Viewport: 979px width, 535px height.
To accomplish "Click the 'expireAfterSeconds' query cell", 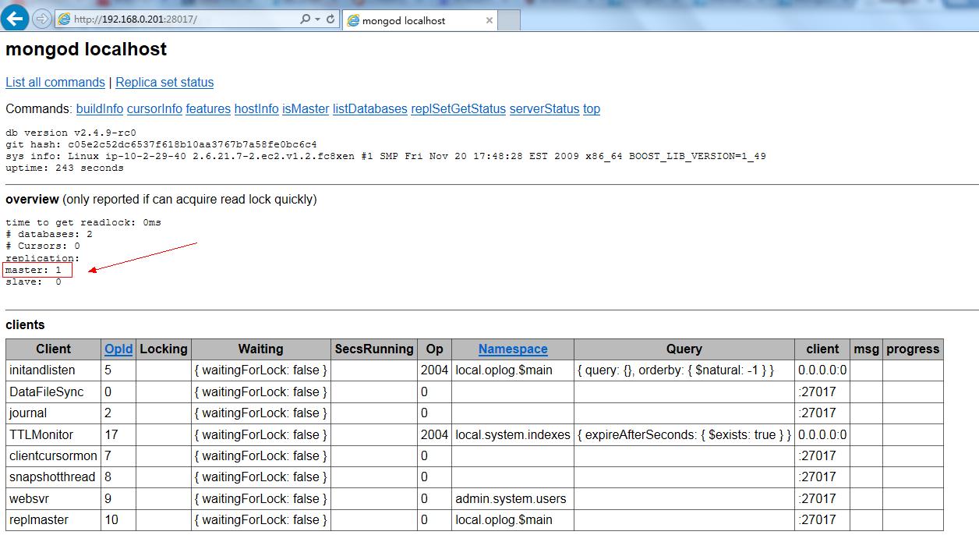I will 684,434.
